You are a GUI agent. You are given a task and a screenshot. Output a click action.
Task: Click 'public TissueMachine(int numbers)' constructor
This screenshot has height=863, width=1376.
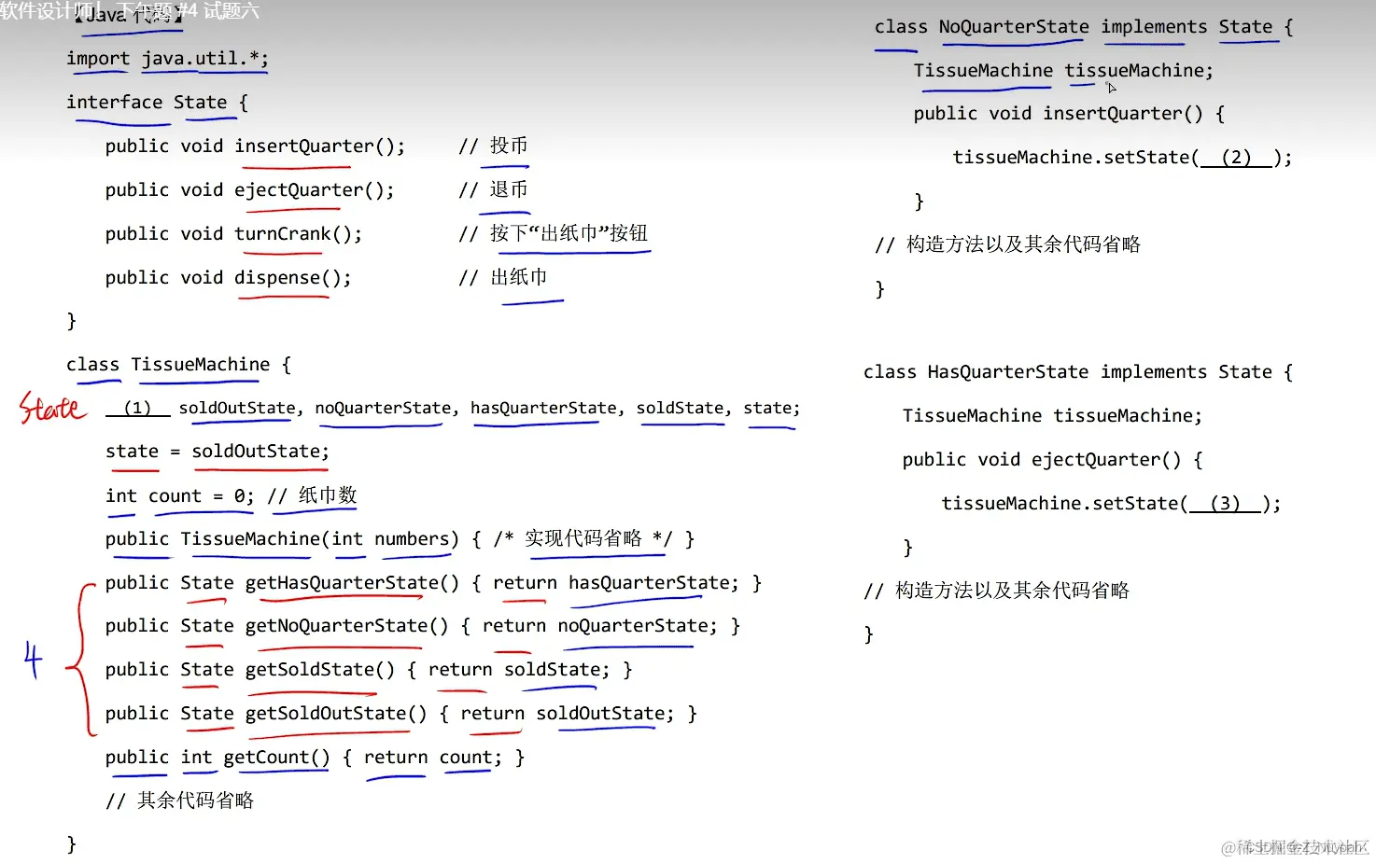pyautogui.click(x=282, y=539)
